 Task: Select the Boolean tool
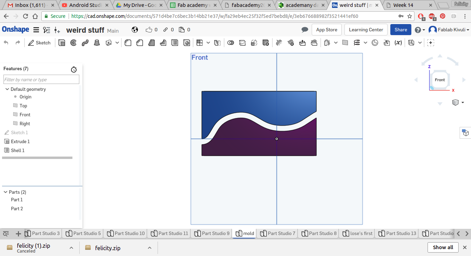[231, 43]
